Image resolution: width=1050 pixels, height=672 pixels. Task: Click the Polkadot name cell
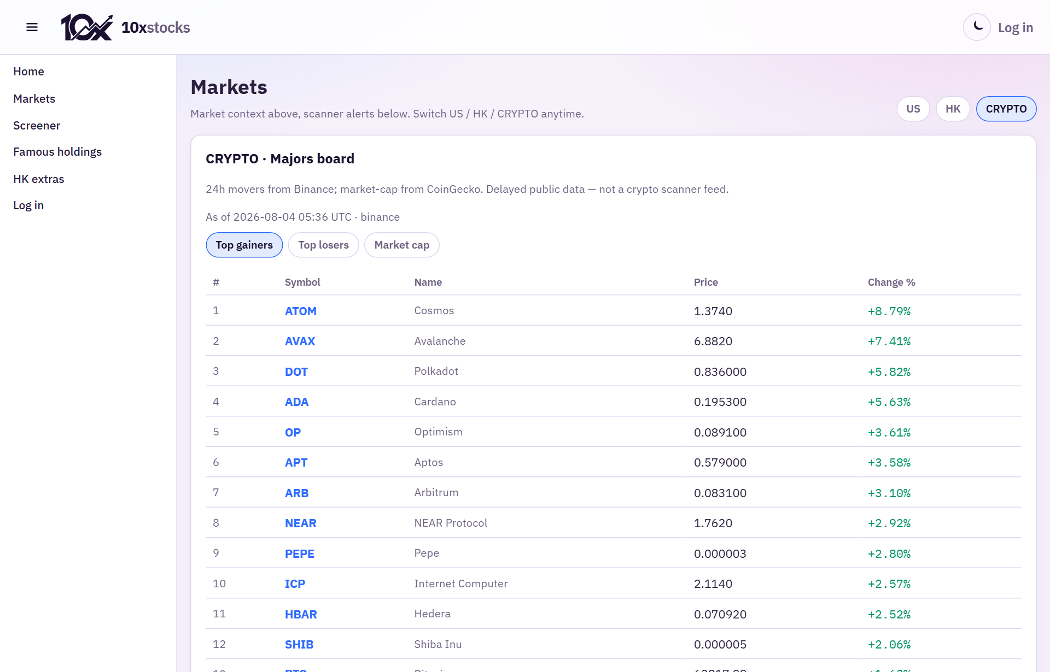pos(436,371)
